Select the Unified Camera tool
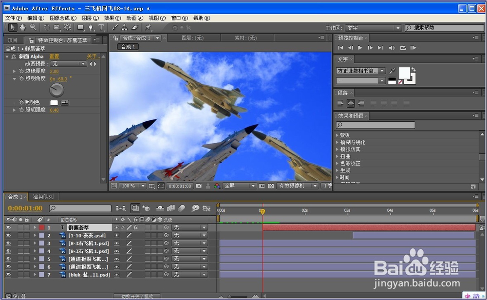This screenshot has height=300, width=487. [57, 28]
